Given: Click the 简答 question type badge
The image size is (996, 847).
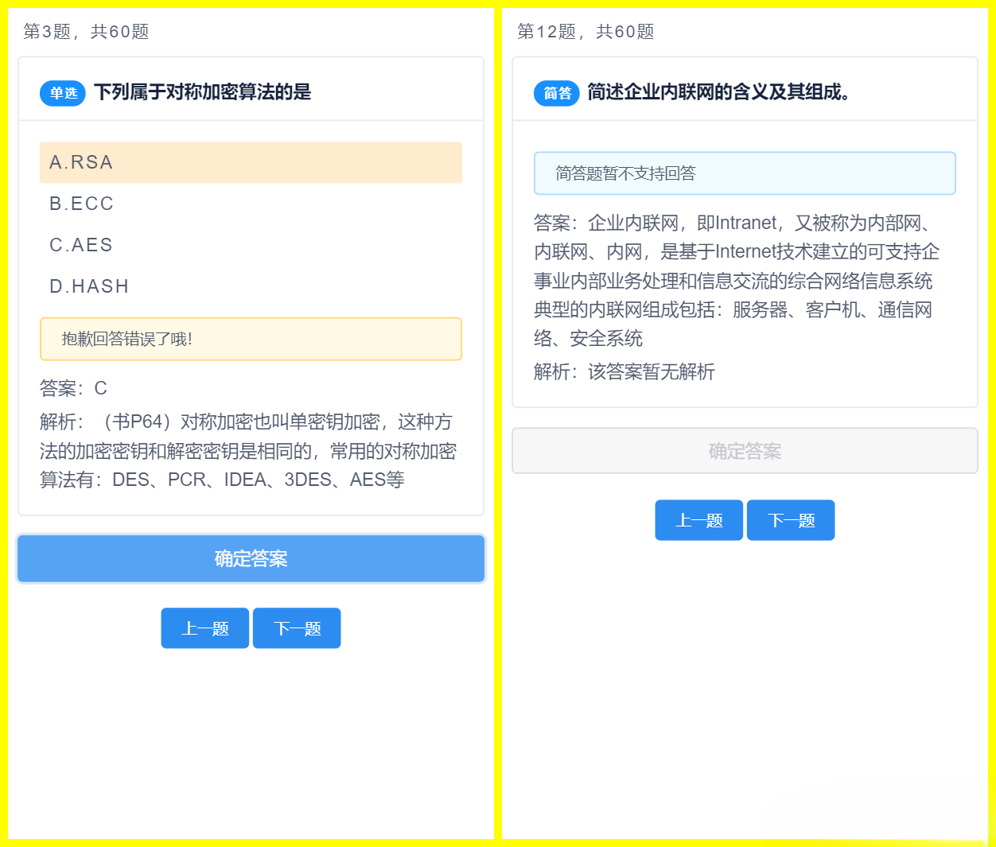Looking at the screenshot, I should point(556,93).
